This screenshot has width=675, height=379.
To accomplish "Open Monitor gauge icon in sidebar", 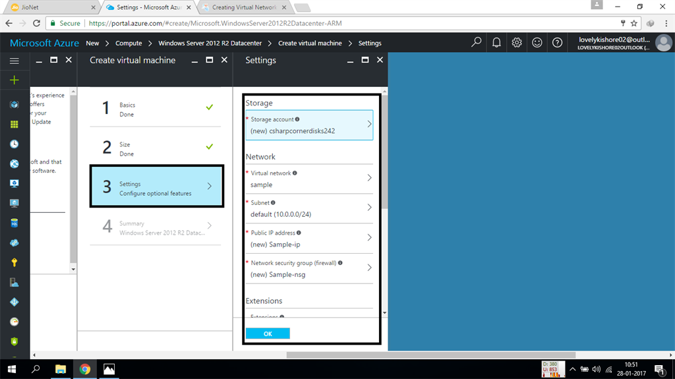I will 15,322.
